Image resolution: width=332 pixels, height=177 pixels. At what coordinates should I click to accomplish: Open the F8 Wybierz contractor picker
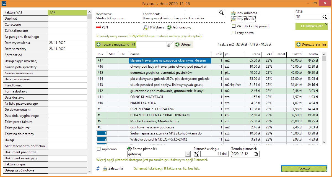[154, 27]
